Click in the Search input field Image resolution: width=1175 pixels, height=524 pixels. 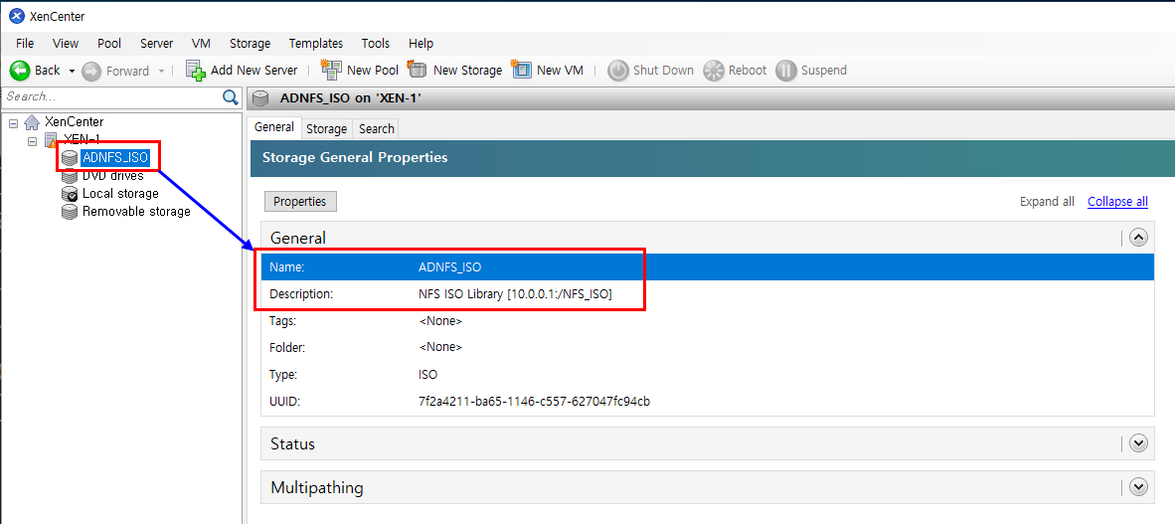tap(112, 96)
